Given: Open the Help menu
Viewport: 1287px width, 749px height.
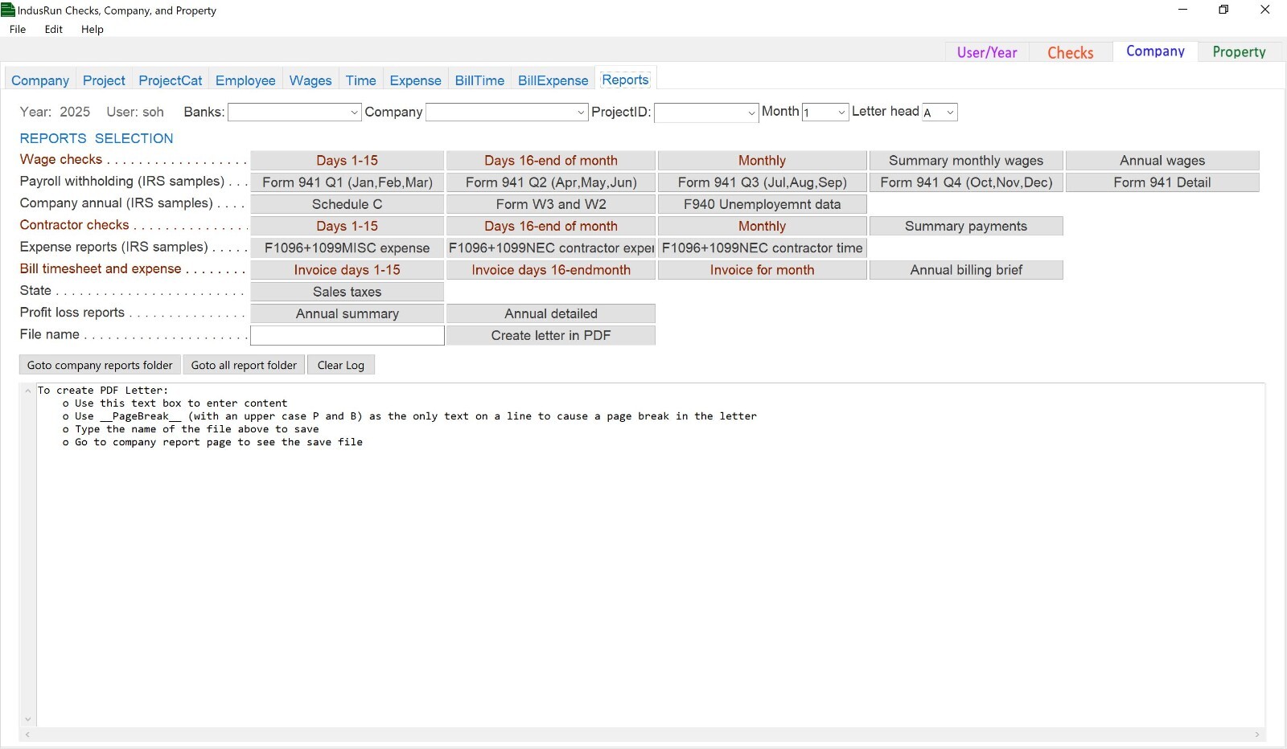Looking at the screenshot, I should (93, 29).
